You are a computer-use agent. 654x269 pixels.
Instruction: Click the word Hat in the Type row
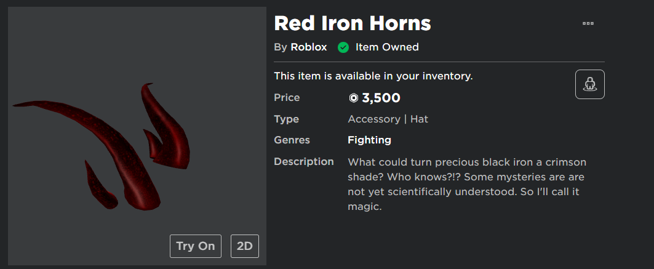pyautogui.click(x=419, y=119)
